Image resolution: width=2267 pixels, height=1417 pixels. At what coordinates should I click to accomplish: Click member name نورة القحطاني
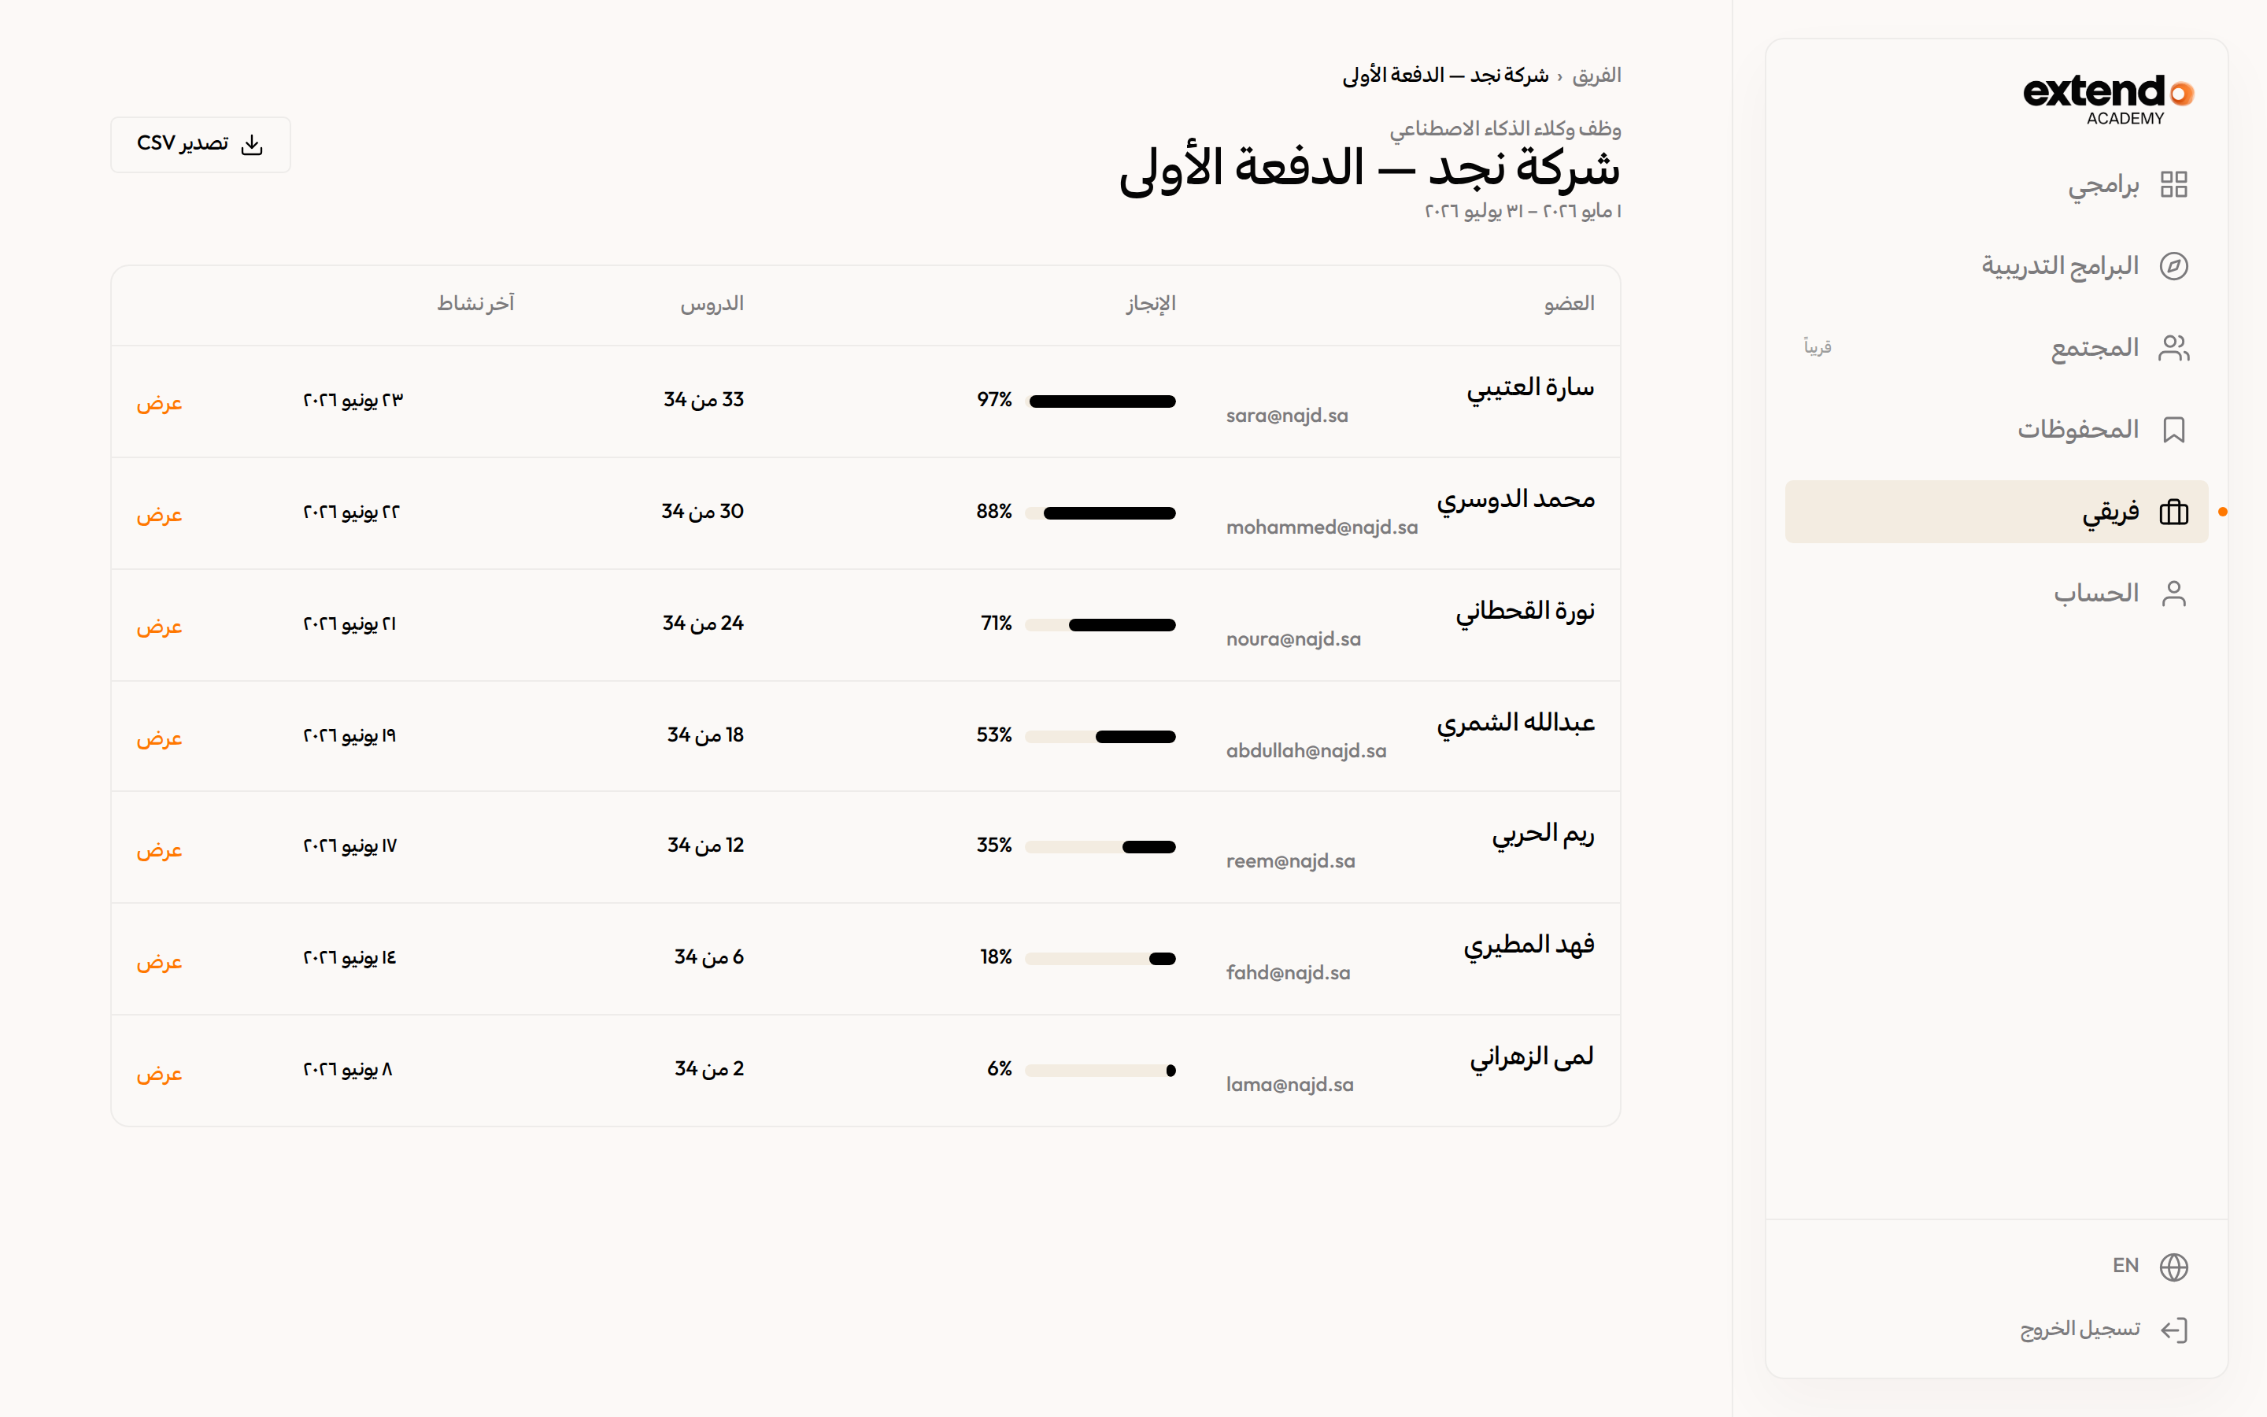1525,611
